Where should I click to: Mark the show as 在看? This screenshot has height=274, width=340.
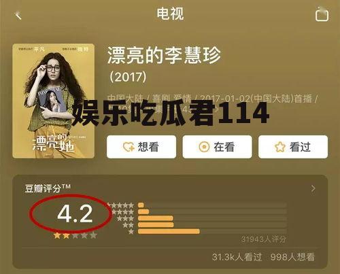(217, 147)
